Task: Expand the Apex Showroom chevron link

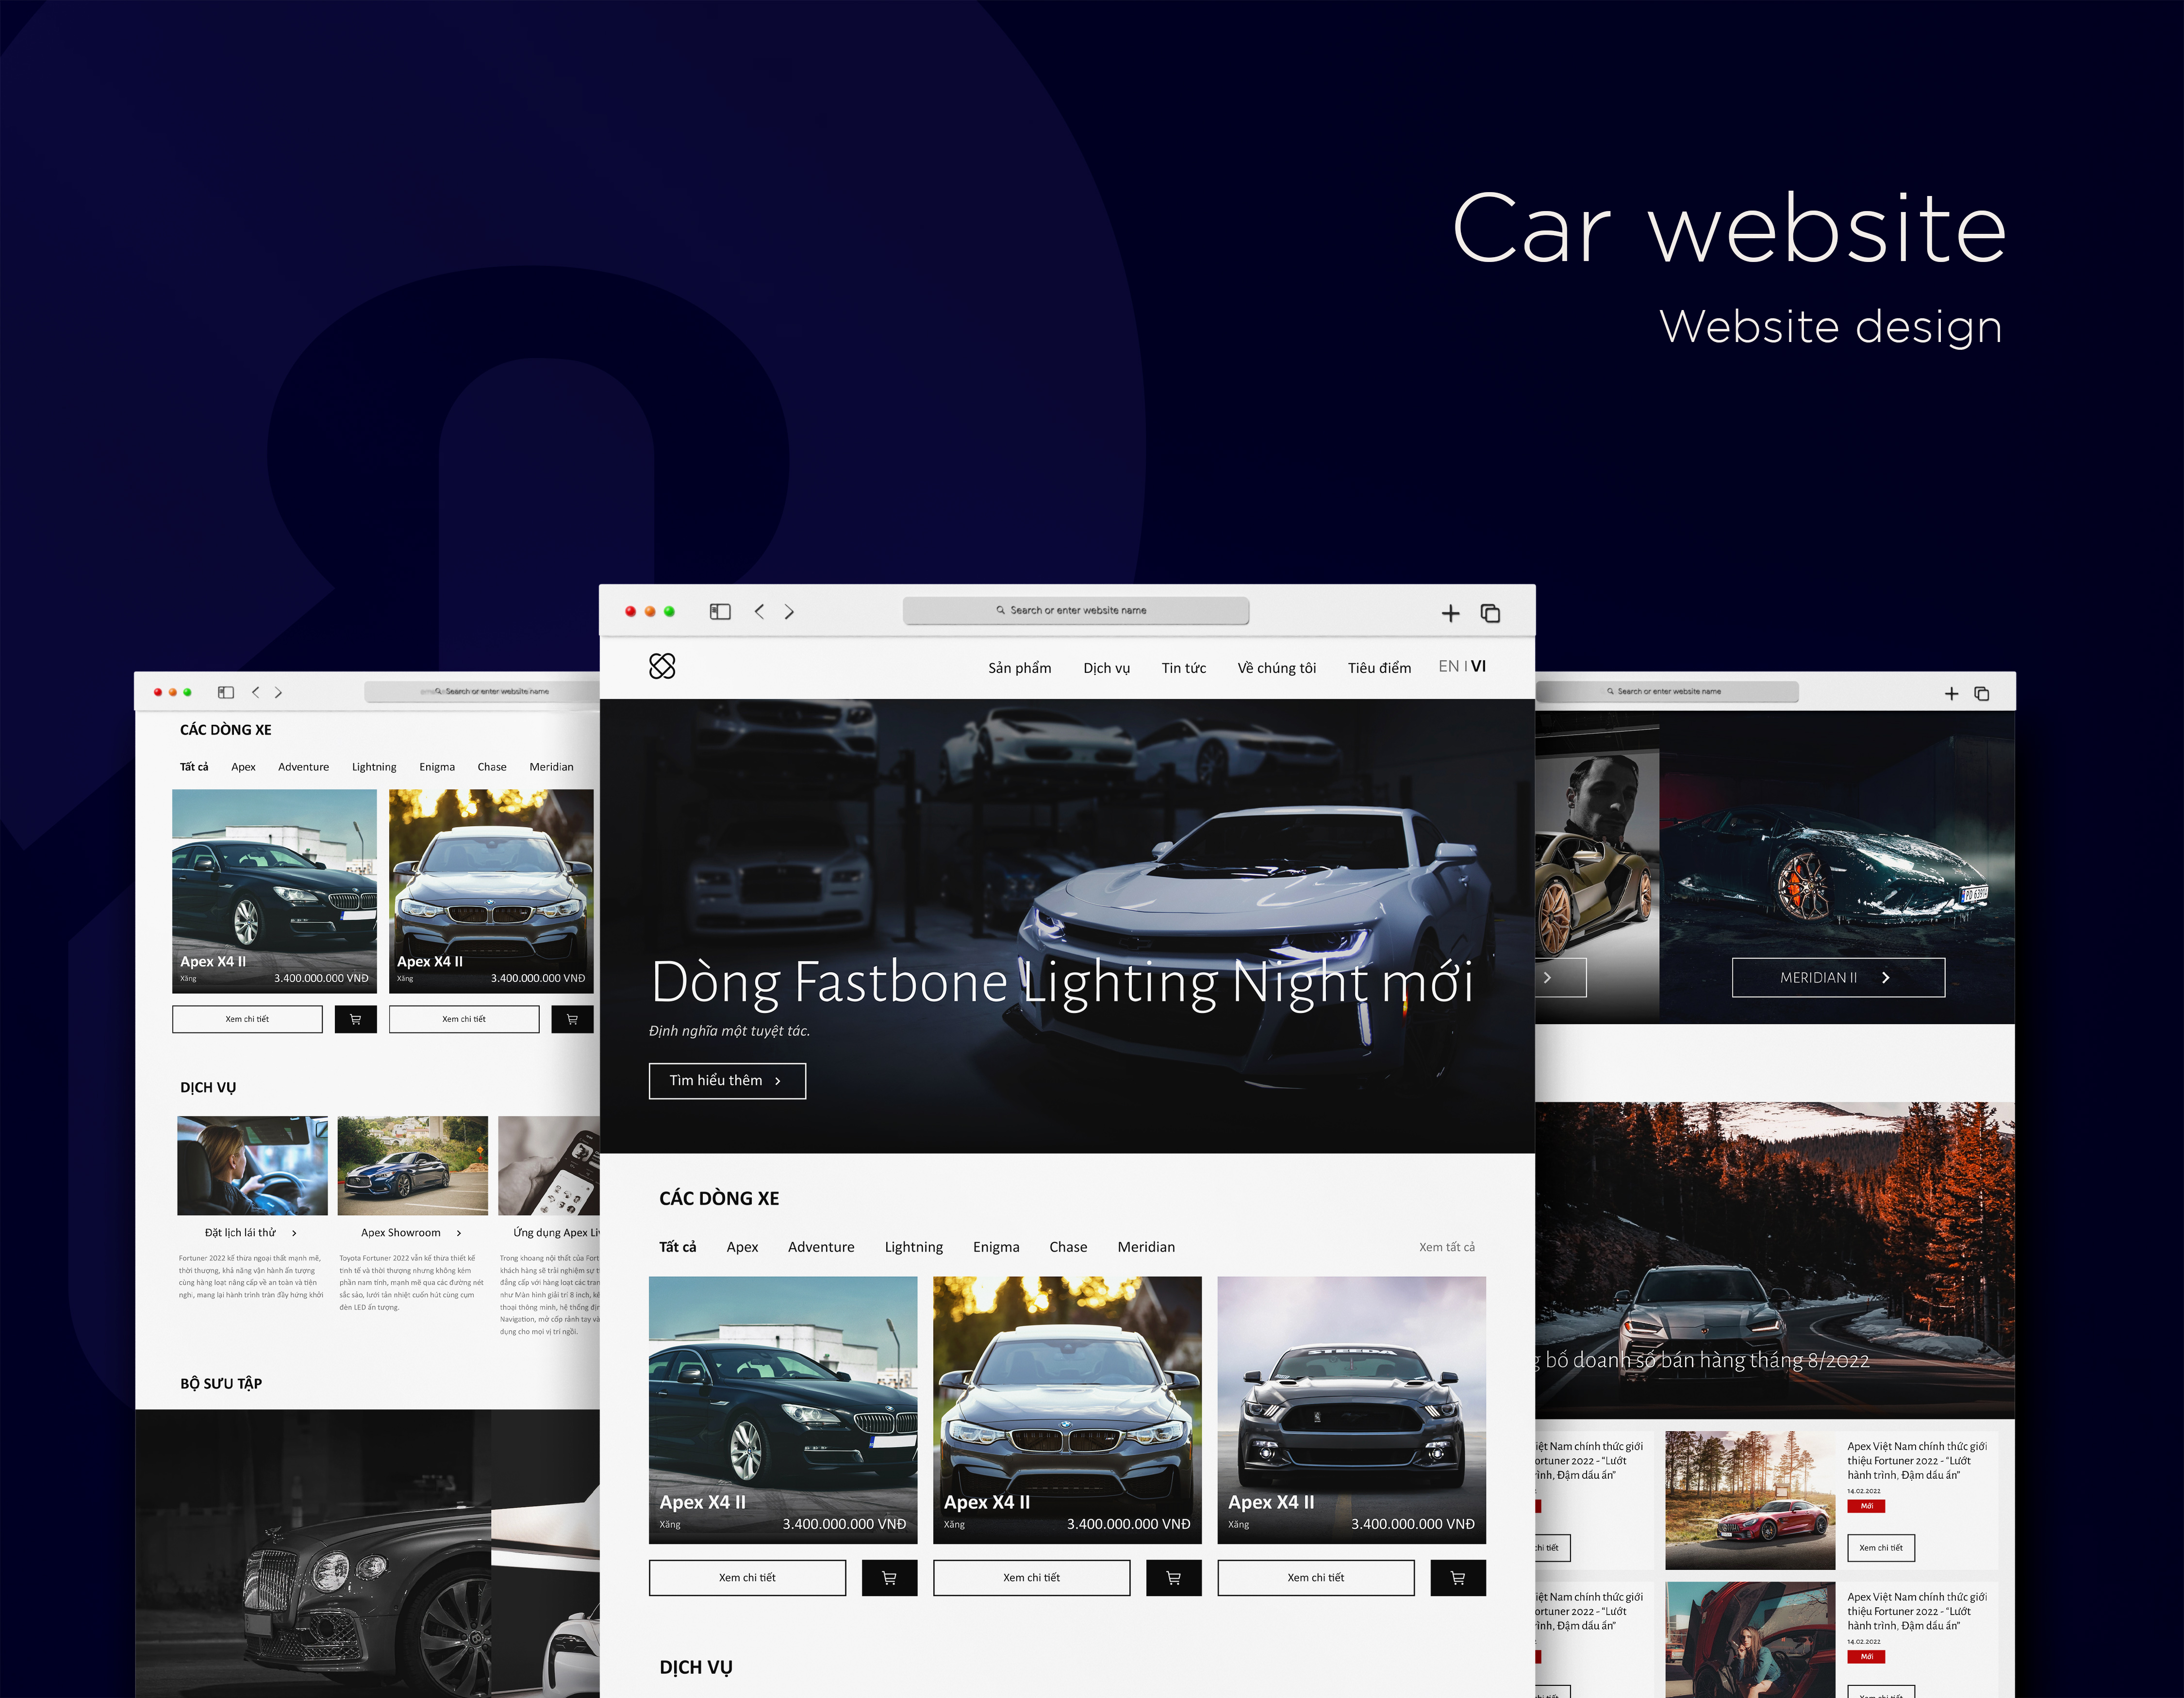Action: (x=459, y=1233)
